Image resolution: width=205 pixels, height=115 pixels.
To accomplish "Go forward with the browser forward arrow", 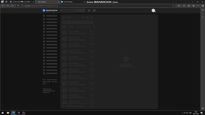I will pos(8,6).
